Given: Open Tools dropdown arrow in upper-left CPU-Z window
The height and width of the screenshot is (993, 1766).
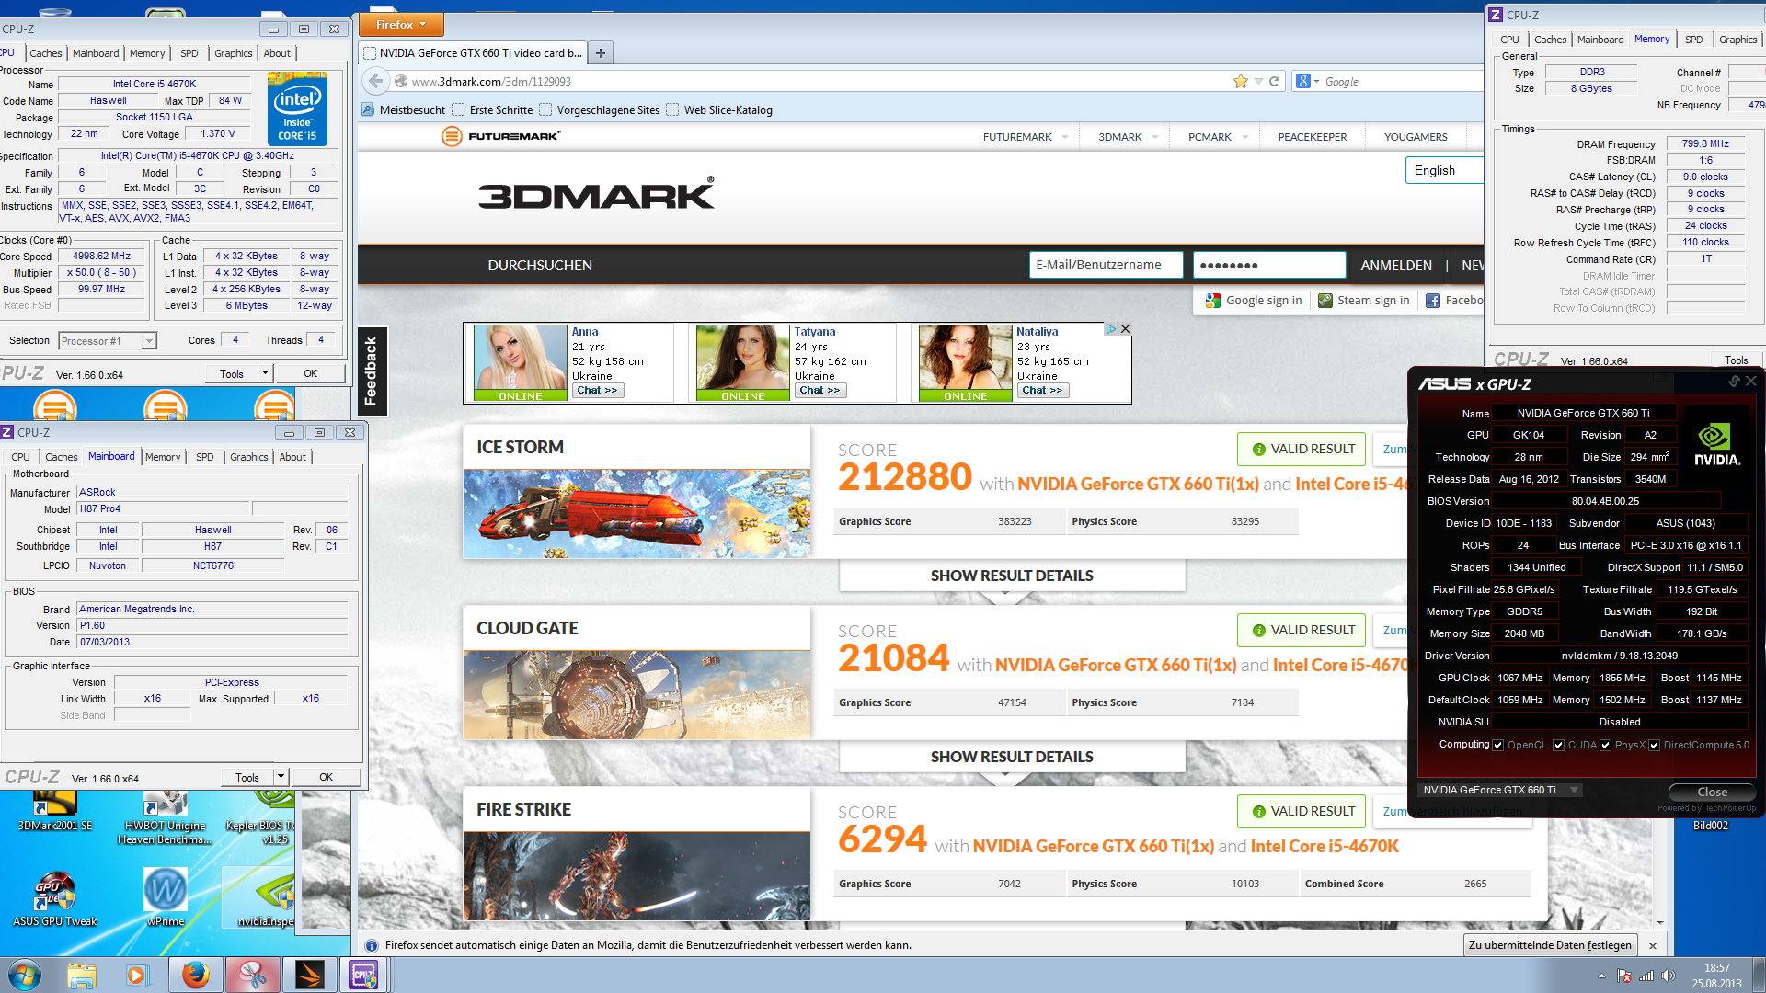Looking at the screenshot, I should click(x=265, y=373).
